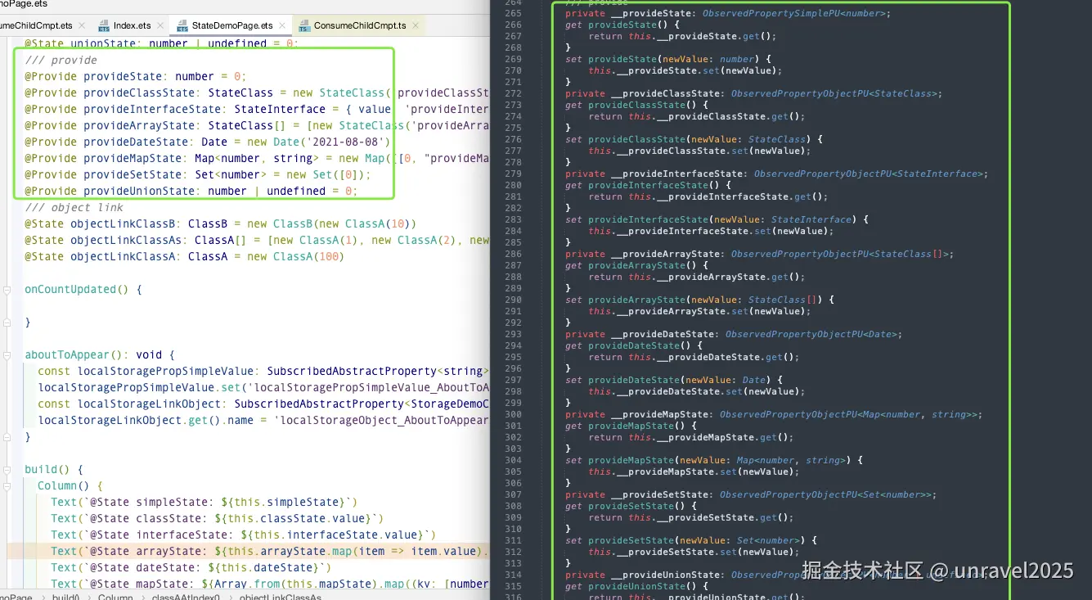
Task: Close the ConsumeChildCmpt.ts tab
Action: click(x=415, y=26)
